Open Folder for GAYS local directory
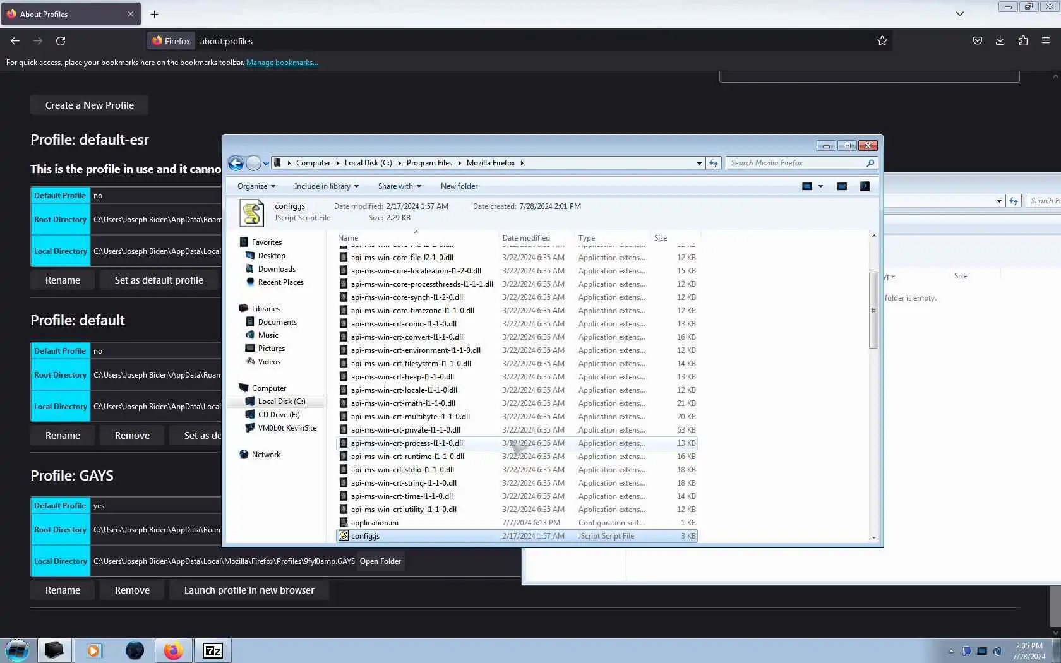The width and height of the screenshot is (1061, 663). [x=380, y=561]
